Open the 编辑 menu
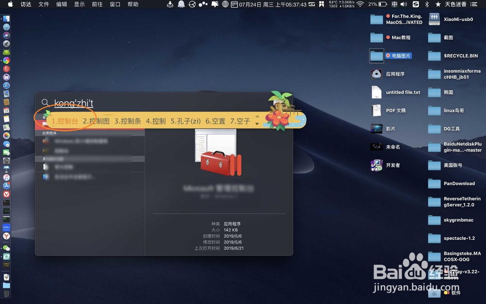Viewport: 486px width, 304px height. 62,4
